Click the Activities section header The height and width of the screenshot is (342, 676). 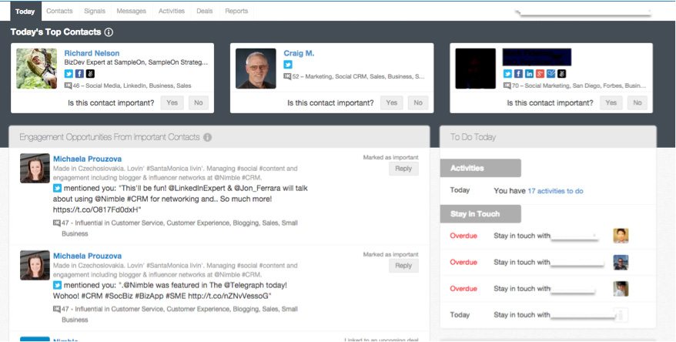pyautogui.click(x=480, y=168)
